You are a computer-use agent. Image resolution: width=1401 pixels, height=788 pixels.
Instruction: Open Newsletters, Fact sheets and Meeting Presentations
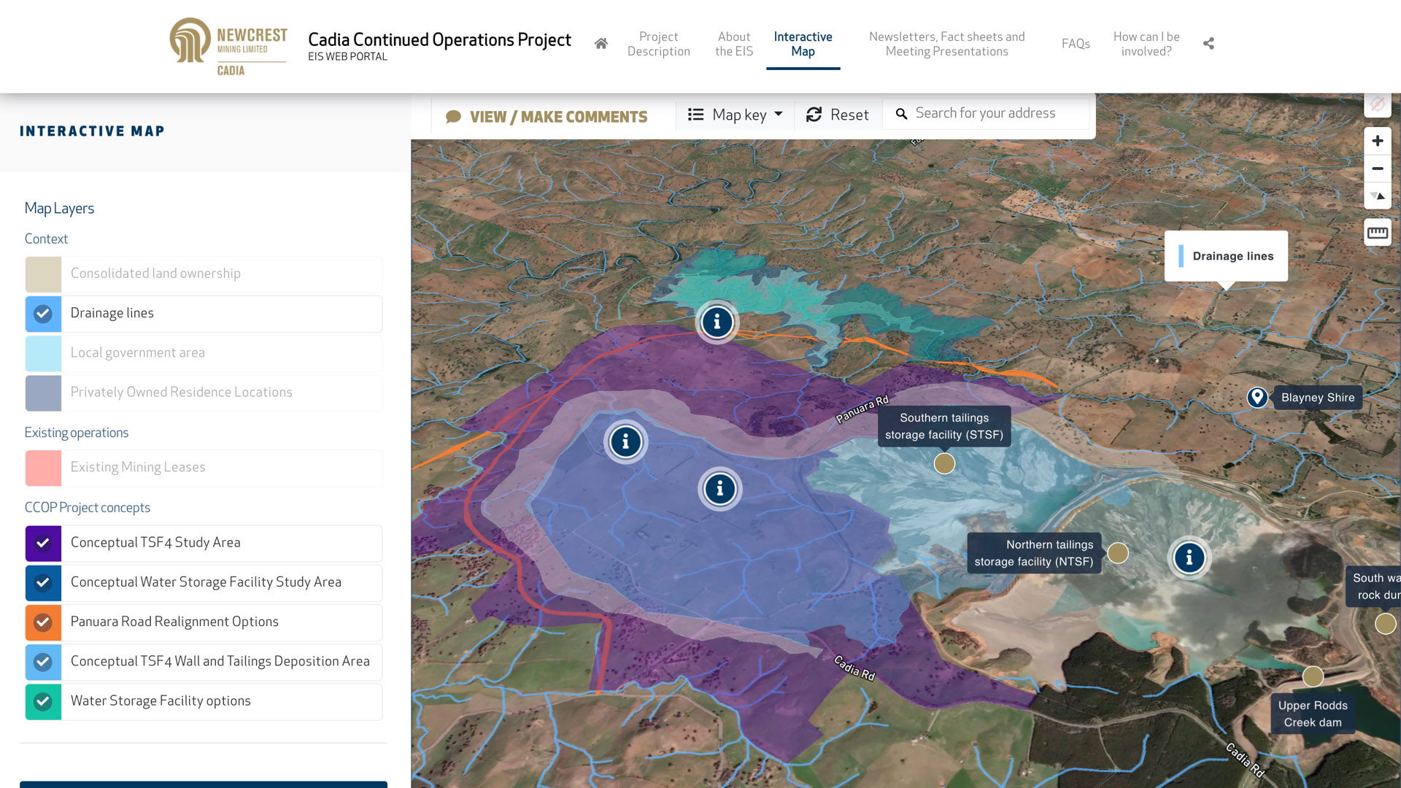(x=946, y=44)
